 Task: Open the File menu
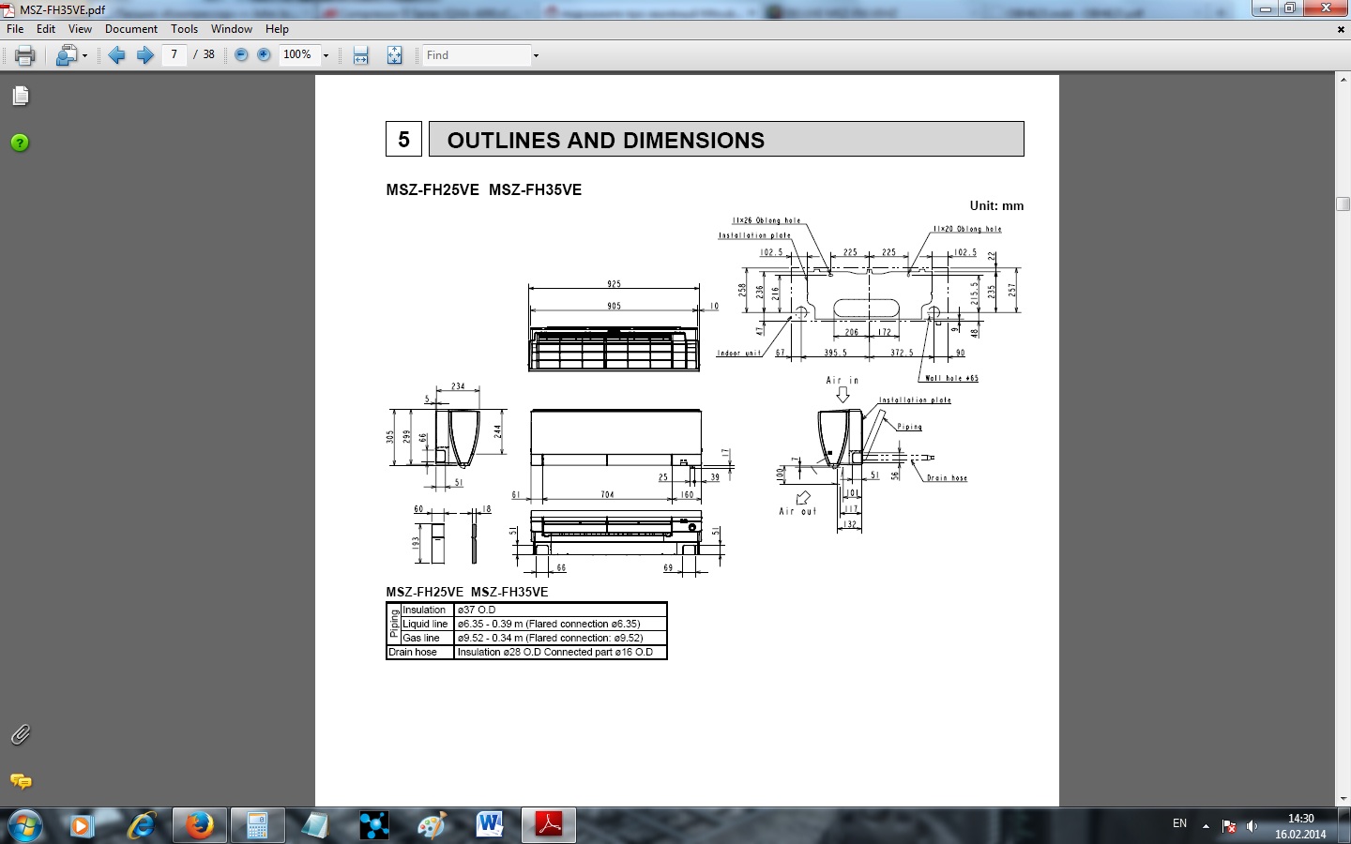pos(15,29)
